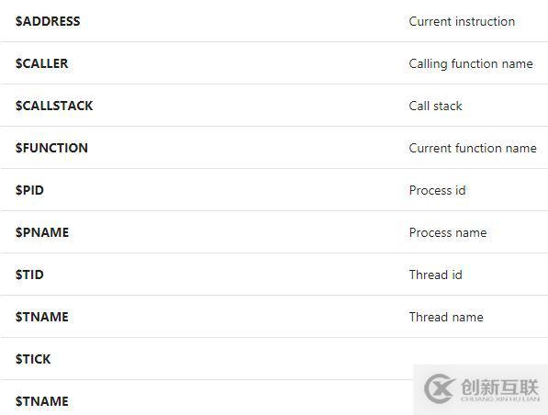
Task: Click the Current function name description
Action: click(473, 148)
